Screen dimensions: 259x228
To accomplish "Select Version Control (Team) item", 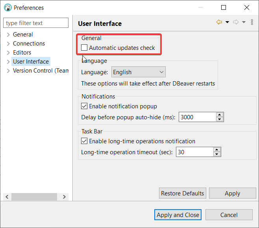I will (41, 71).
